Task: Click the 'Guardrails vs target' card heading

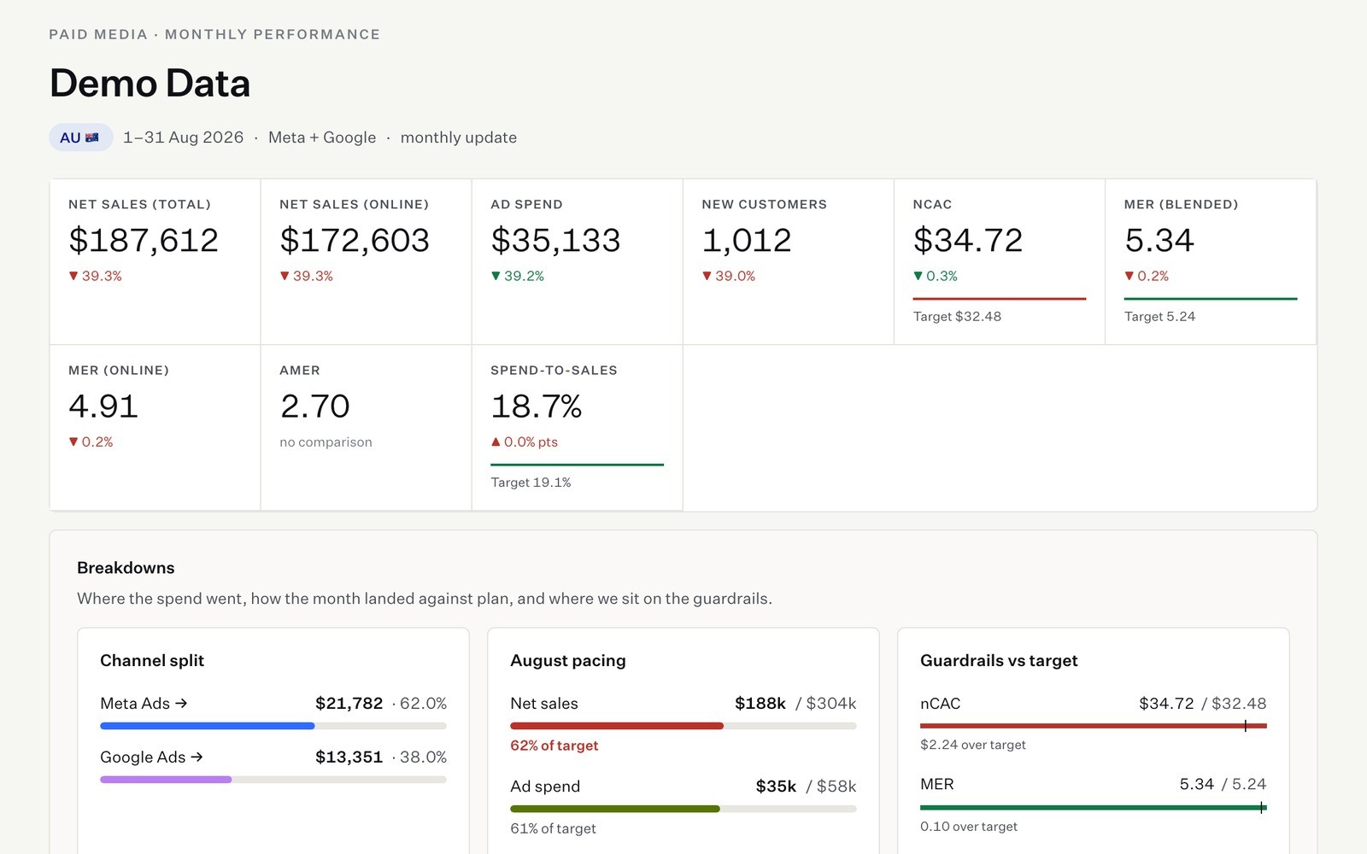Action: [999, 660]
